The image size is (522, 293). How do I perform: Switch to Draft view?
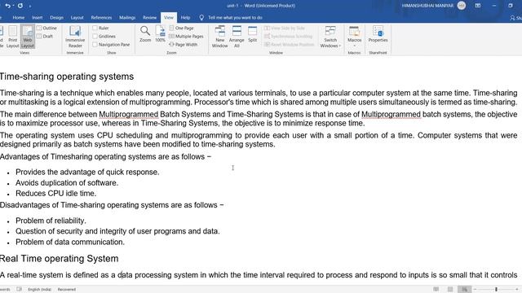click(x=45, y=36)
